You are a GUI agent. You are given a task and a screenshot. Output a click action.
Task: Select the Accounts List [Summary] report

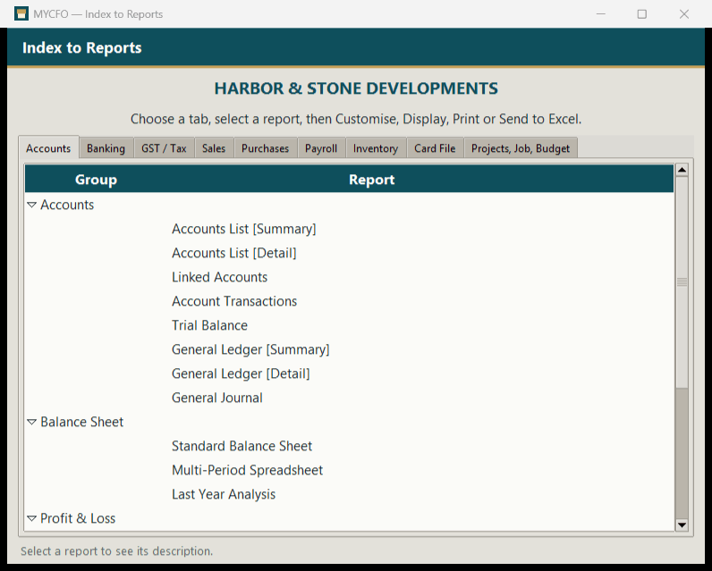[244, 229]
